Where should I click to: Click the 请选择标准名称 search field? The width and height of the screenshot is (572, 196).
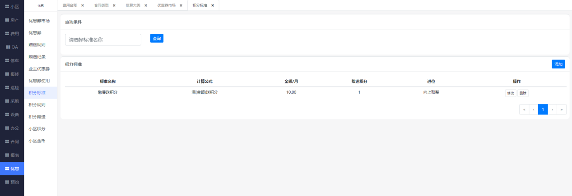pyautogui.click(x=103, y=40)
